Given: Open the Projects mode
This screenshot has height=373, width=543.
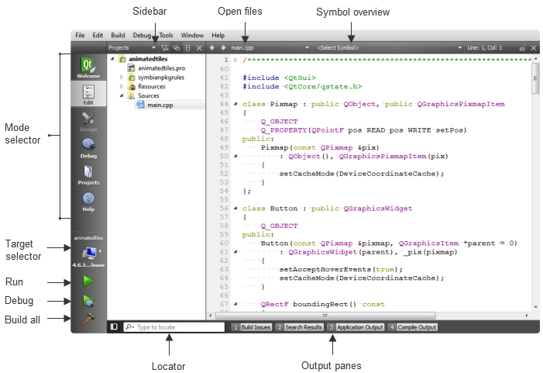Looking at the screenshot, I should [88, 174].
